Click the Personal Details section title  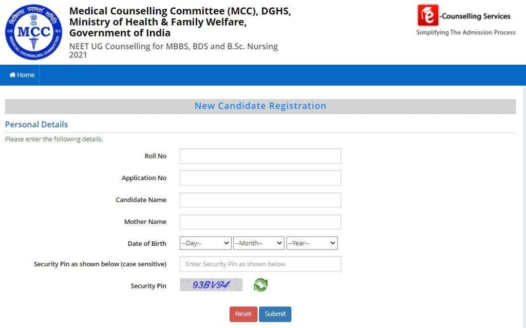pos(36,124)
